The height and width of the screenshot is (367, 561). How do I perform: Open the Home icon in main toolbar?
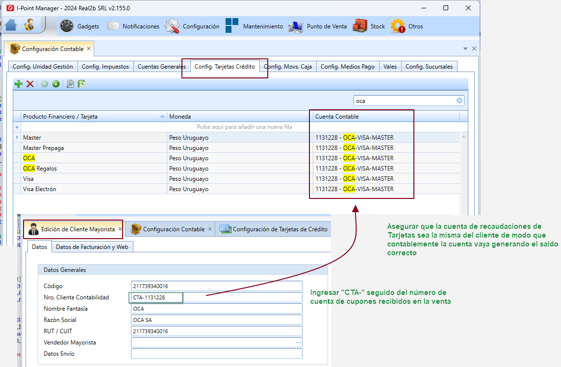coord(11,25)
